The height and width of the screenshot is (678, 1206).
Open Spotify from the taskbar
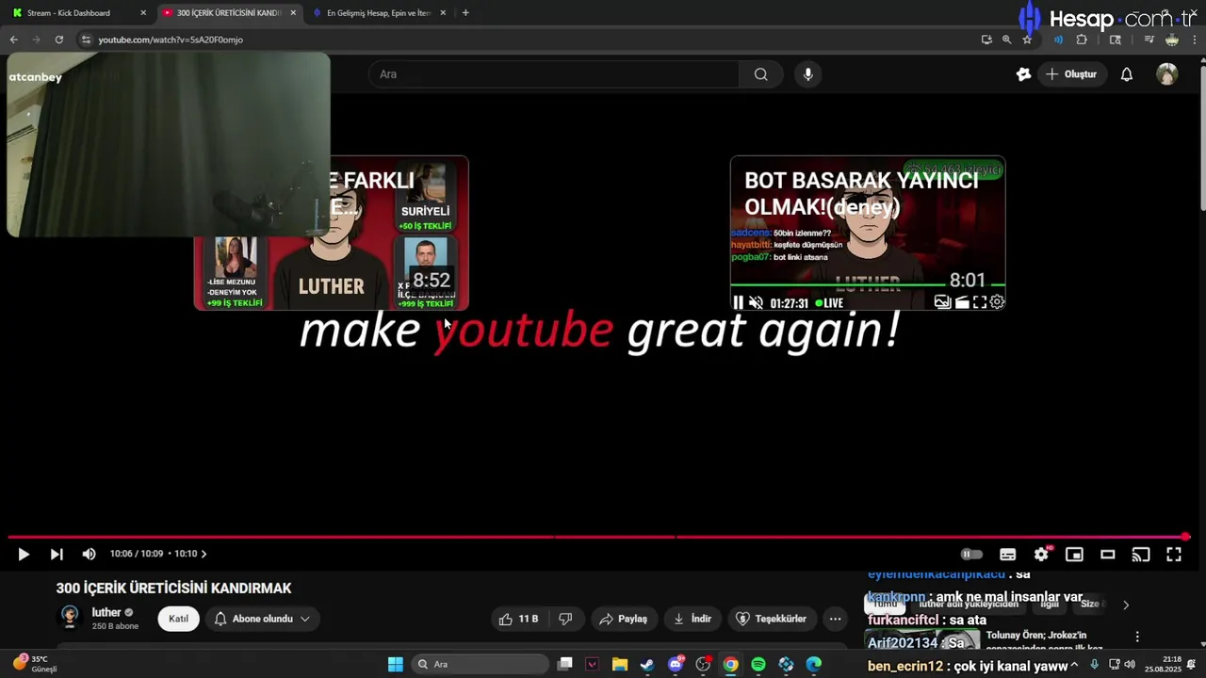coord(758,665)
